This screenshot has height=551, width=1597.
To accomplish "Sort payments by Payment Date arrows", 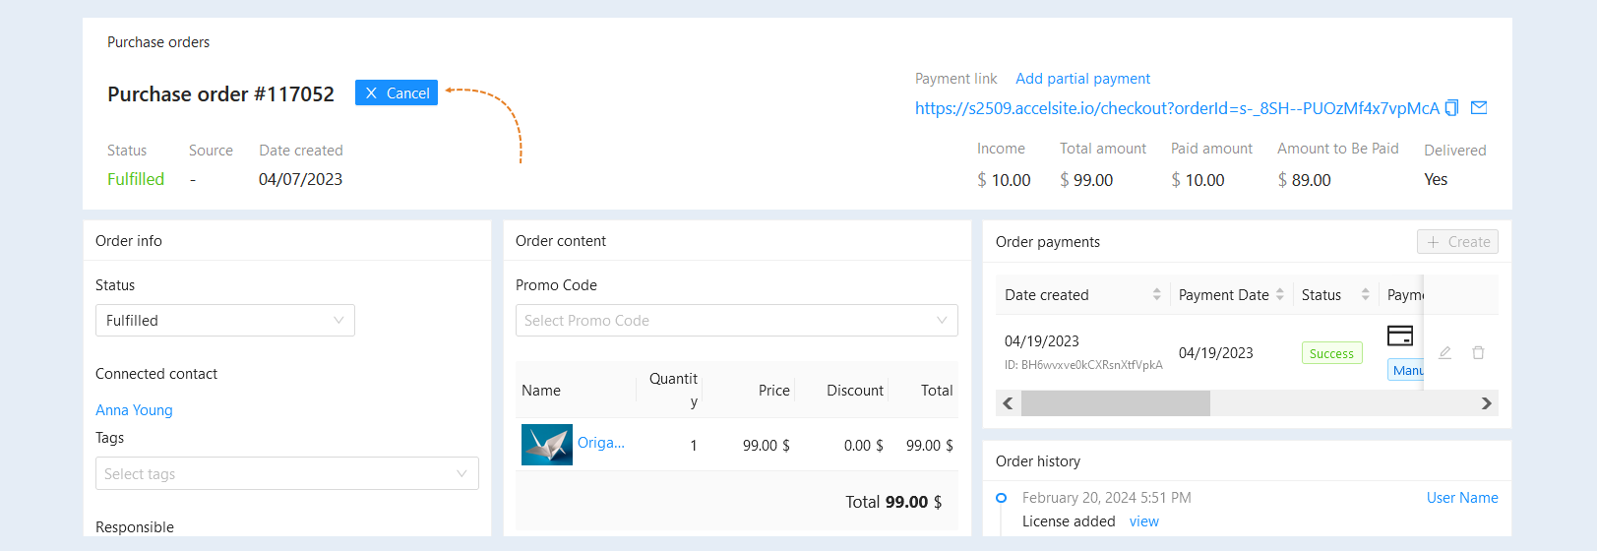I will pyautogui.click(x=1280, y=294).
